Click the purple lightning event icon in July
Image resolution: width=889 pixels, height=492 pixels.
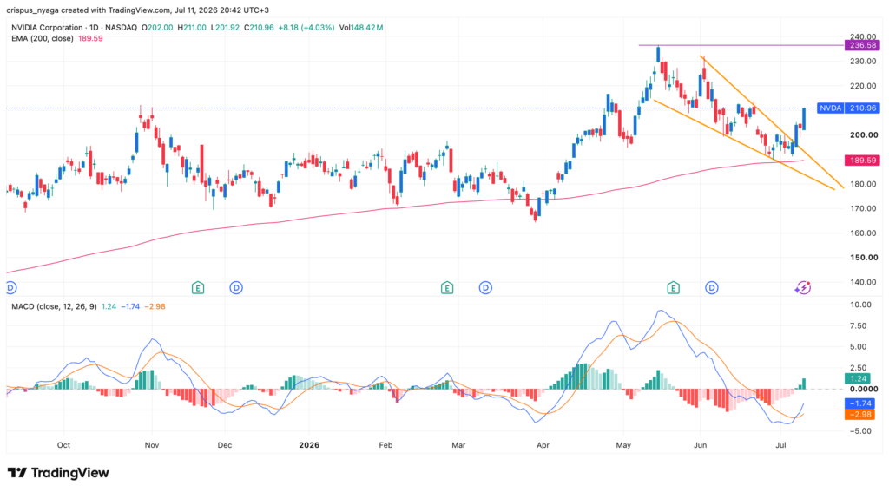point(802,288)
